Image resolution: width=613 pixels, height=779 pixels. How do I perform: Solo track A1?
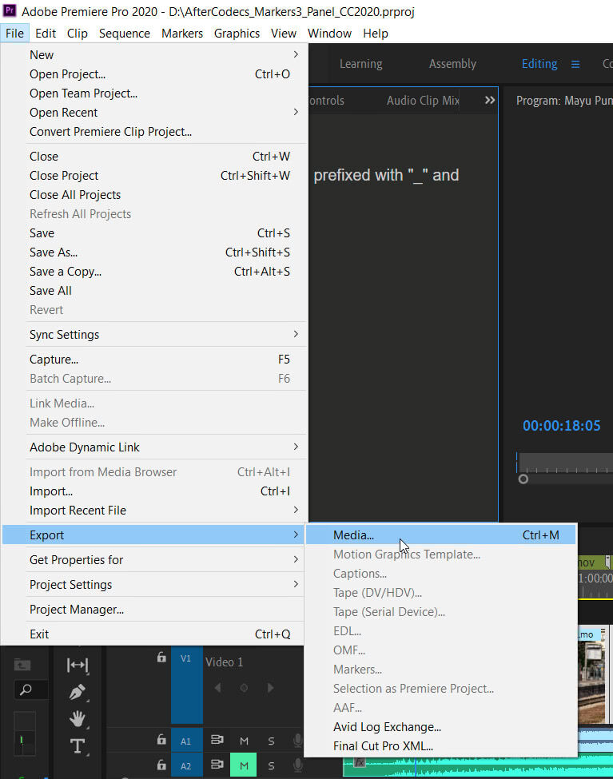pyautogui.click(x=271, y=741)
